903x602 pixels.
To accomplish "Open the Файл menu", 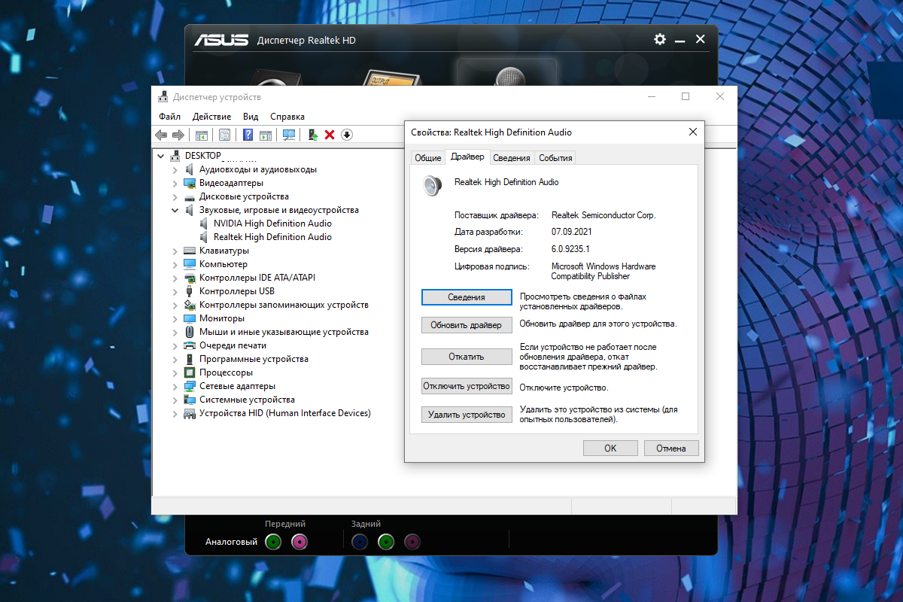I will pos(170,117).
